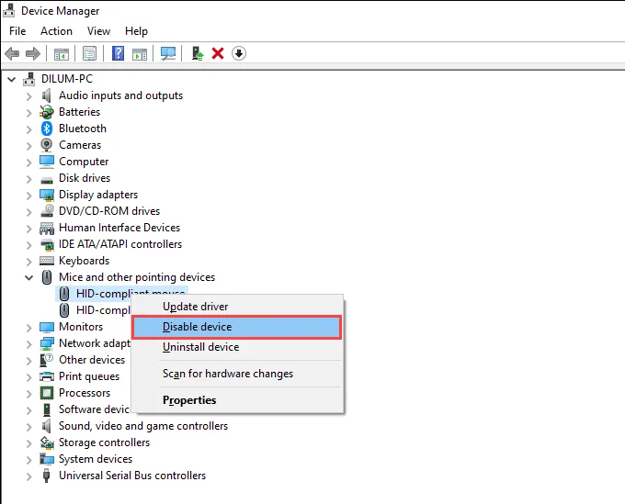Click the Back arrow toolbar icon
625x504 pixels.
[12, 53]
